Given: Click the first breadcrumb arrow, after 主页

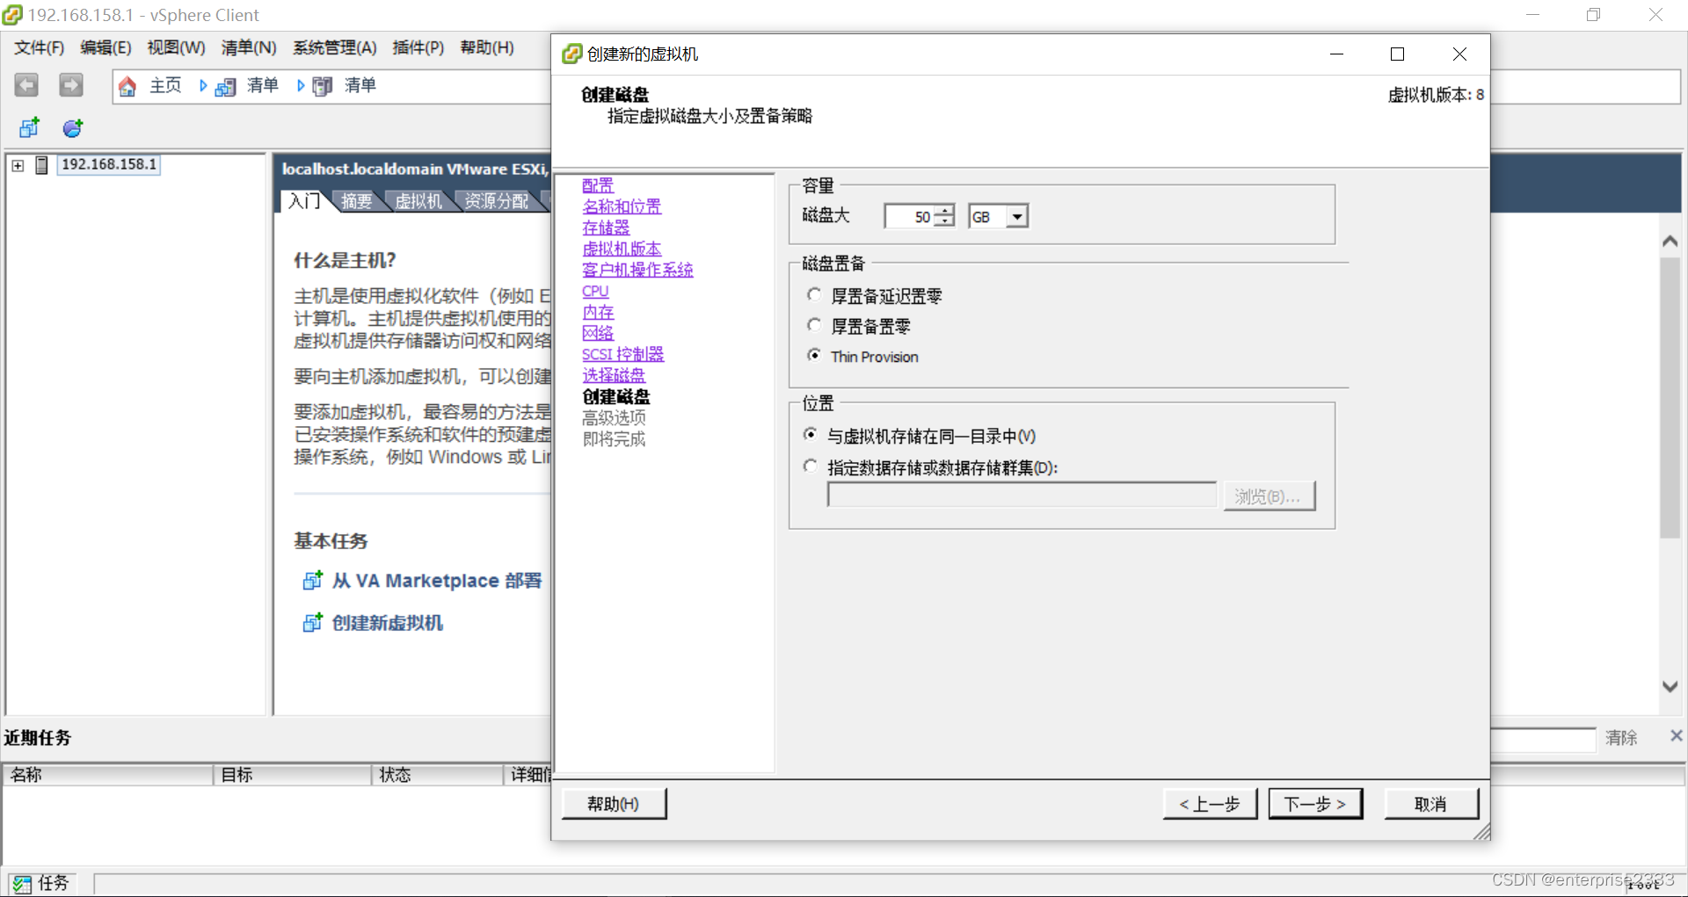Looking at the screenshot, I should click(x=203, y=85).
